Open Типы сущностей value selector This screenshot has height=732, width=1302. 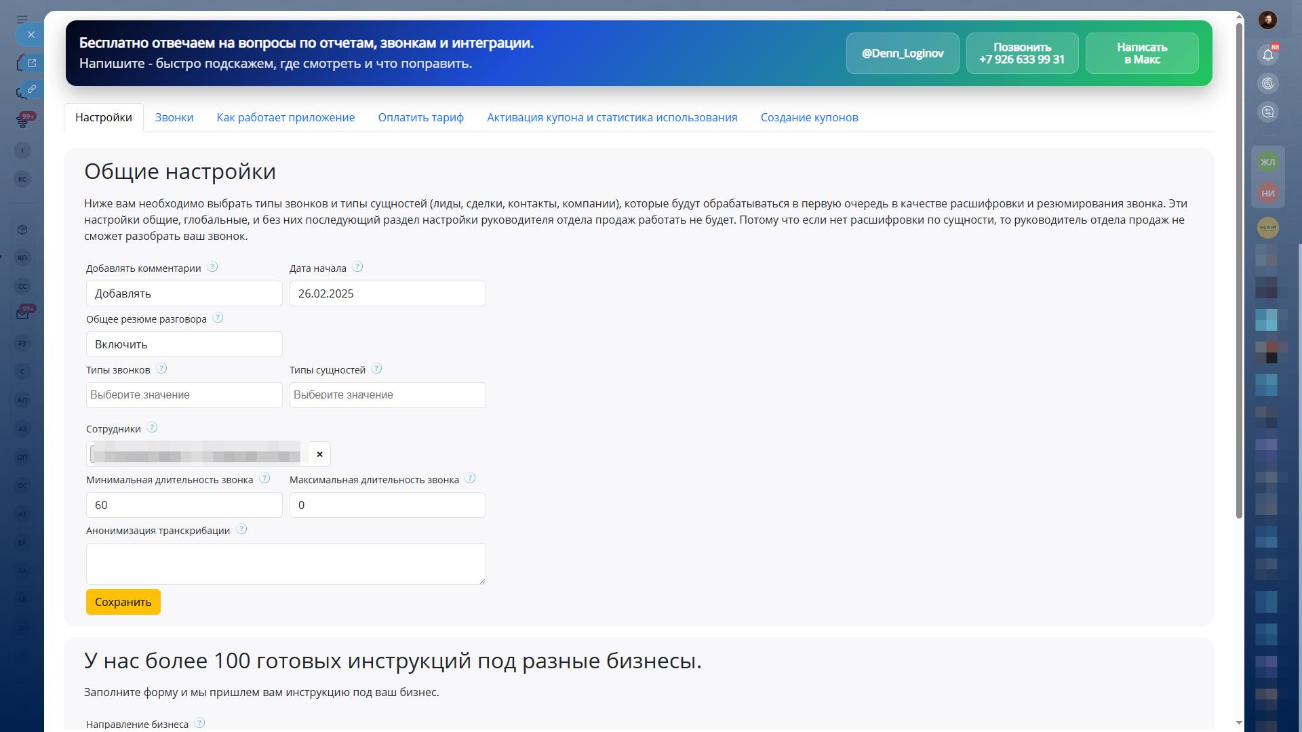click(387, 395)
